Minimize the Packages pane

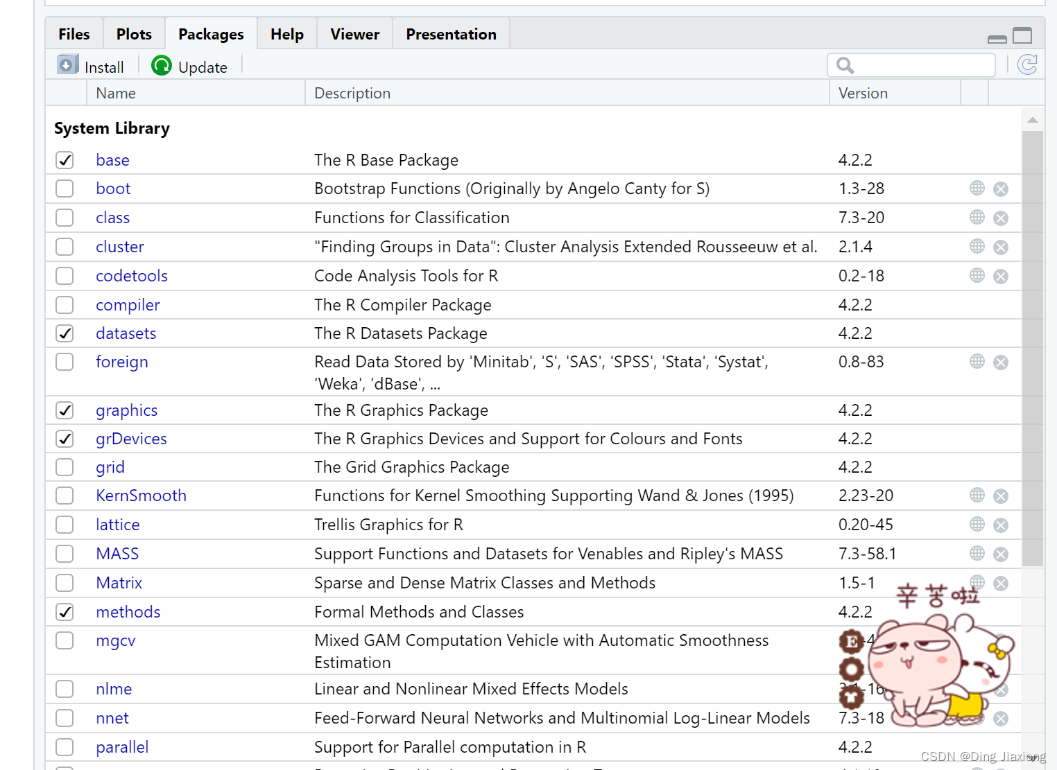pos(997,39)
